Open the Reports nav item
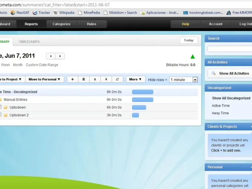252x189 pixels. pyautogui.click(x=31, y=24)
